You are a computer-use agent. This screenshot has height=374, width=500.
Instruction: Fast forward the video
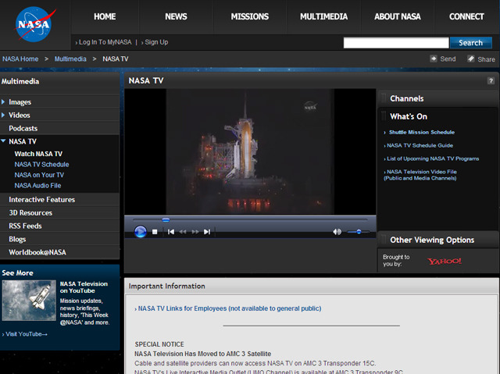[x=195, y=232]
